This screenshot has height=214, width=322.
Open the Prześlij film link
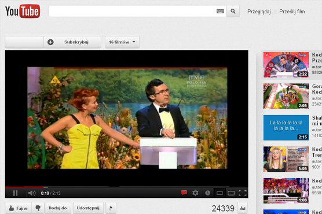(x=292, y=12)
